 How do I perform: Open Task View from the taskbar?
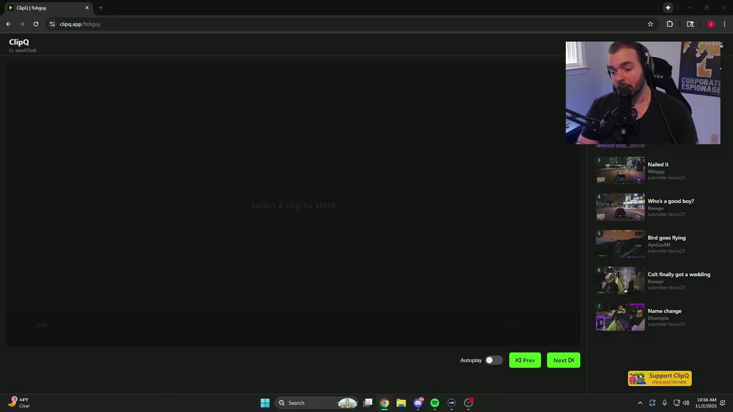click(368, 403)
